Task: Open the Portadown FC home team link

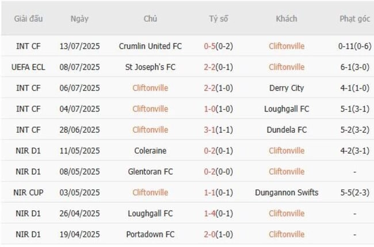Action: (x=150, y=234)
